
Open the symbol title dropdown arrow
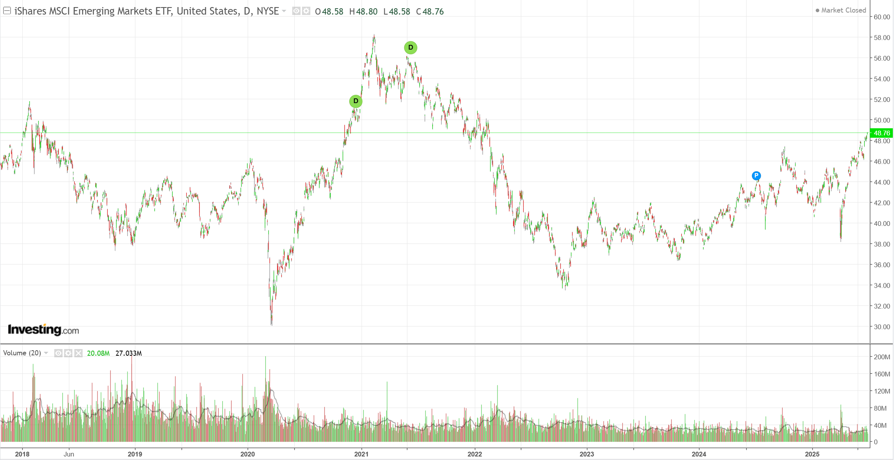click(284, 11)
